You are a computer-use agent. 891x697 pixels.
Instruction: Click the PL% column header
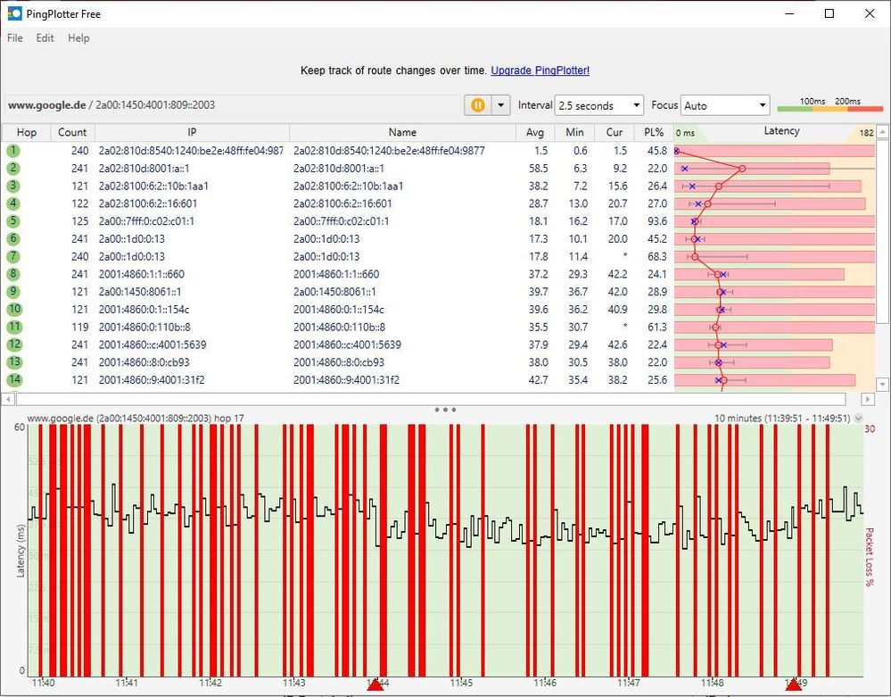[653, 132]
